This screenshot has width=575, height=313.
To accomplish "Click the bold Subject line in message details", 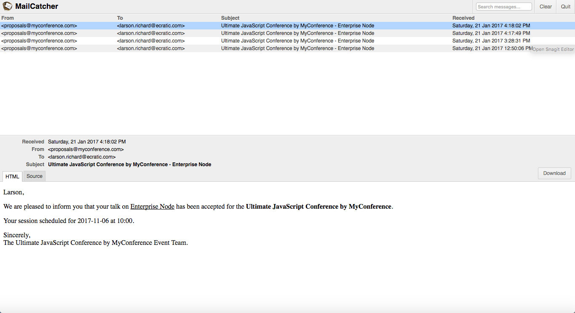I will click(x=130, y=164).
